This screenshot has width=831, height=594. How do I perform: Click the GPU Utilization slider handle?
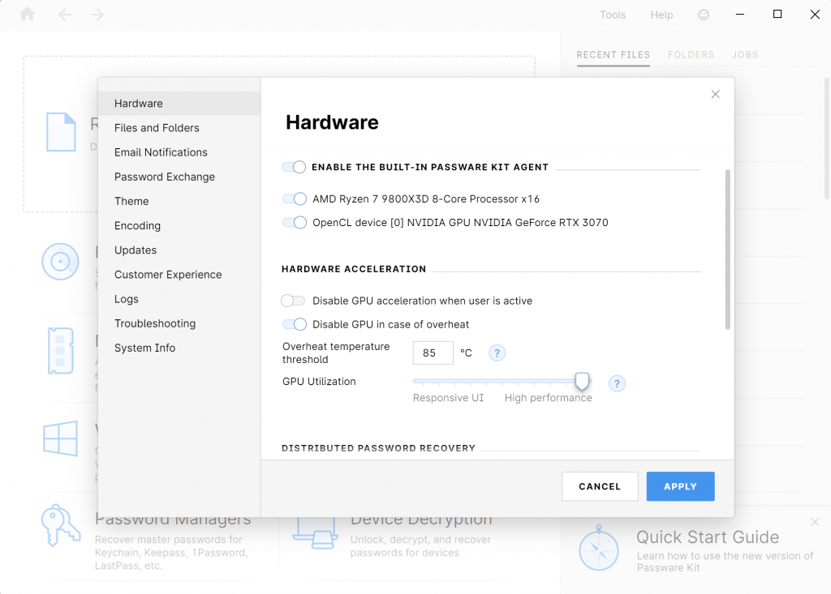click(x=582, y=381)
